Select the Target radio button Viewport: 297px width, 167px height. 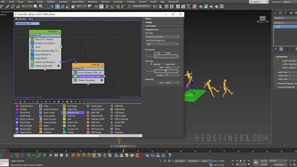pos(163,53)
